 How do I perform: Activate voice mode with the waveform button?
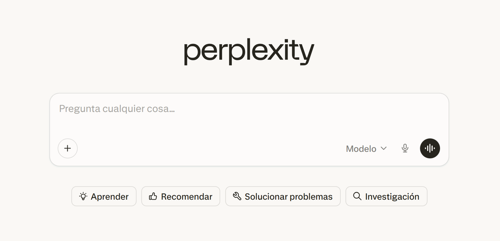pyautogui.click(x=430, y=148)
